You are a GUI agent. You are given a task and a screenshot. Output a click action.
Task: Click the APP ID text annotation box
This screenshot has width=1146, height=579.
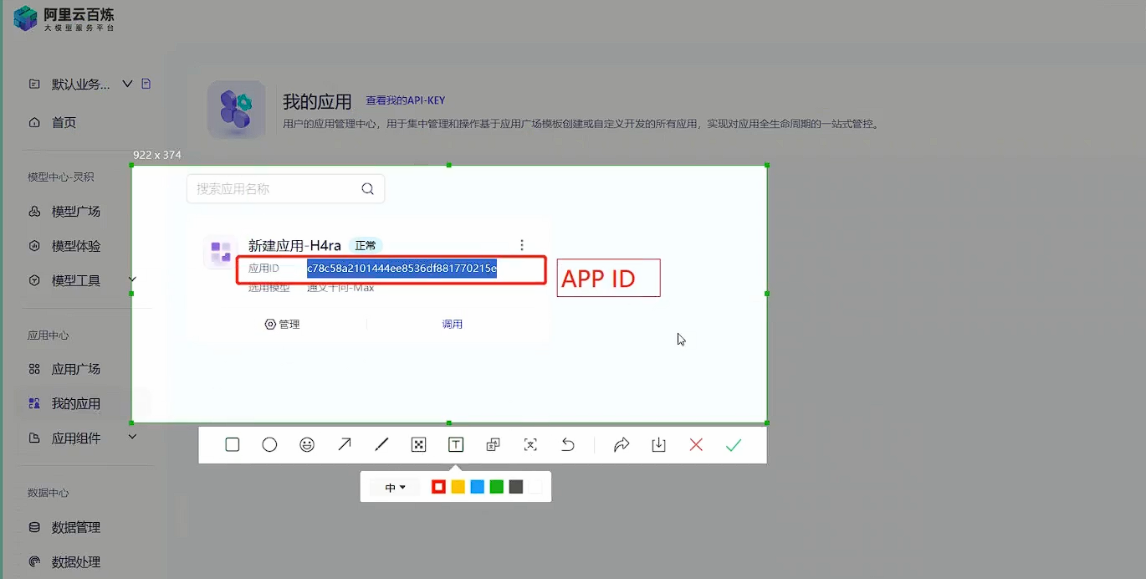609,278
